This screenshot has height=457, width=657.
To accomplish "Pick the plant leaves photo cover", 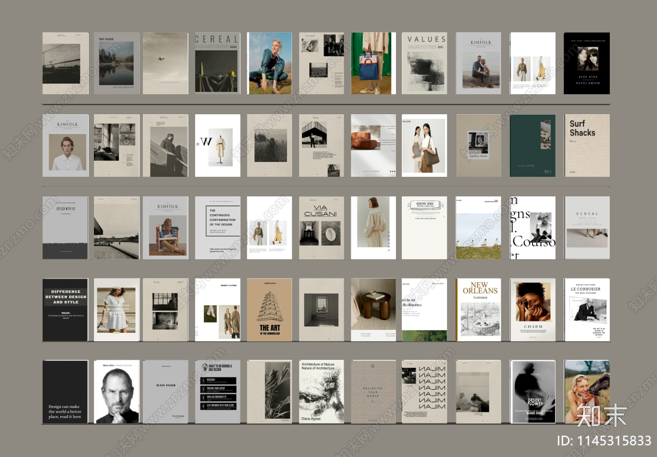I will [269, 392].
